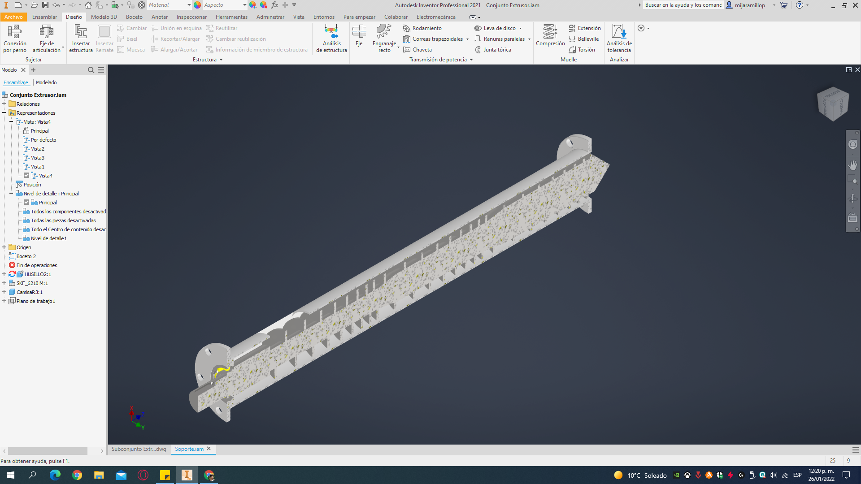Viewport: 861px width, 484px height.
Task: Click the search icon in Modelo panel
Action: tap(91, 70)
